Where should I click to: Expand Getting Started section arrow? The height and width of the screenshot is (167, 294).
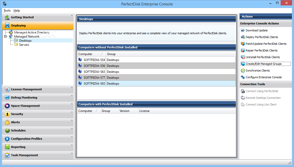click(72, 15)
